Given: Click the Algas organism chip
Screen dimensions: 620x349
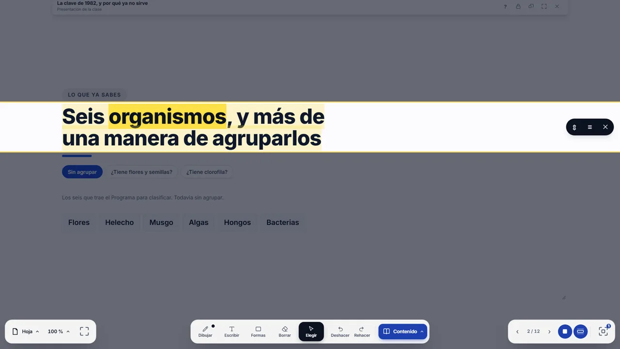Looking at the screenshot, I should (x=199, y=222).
